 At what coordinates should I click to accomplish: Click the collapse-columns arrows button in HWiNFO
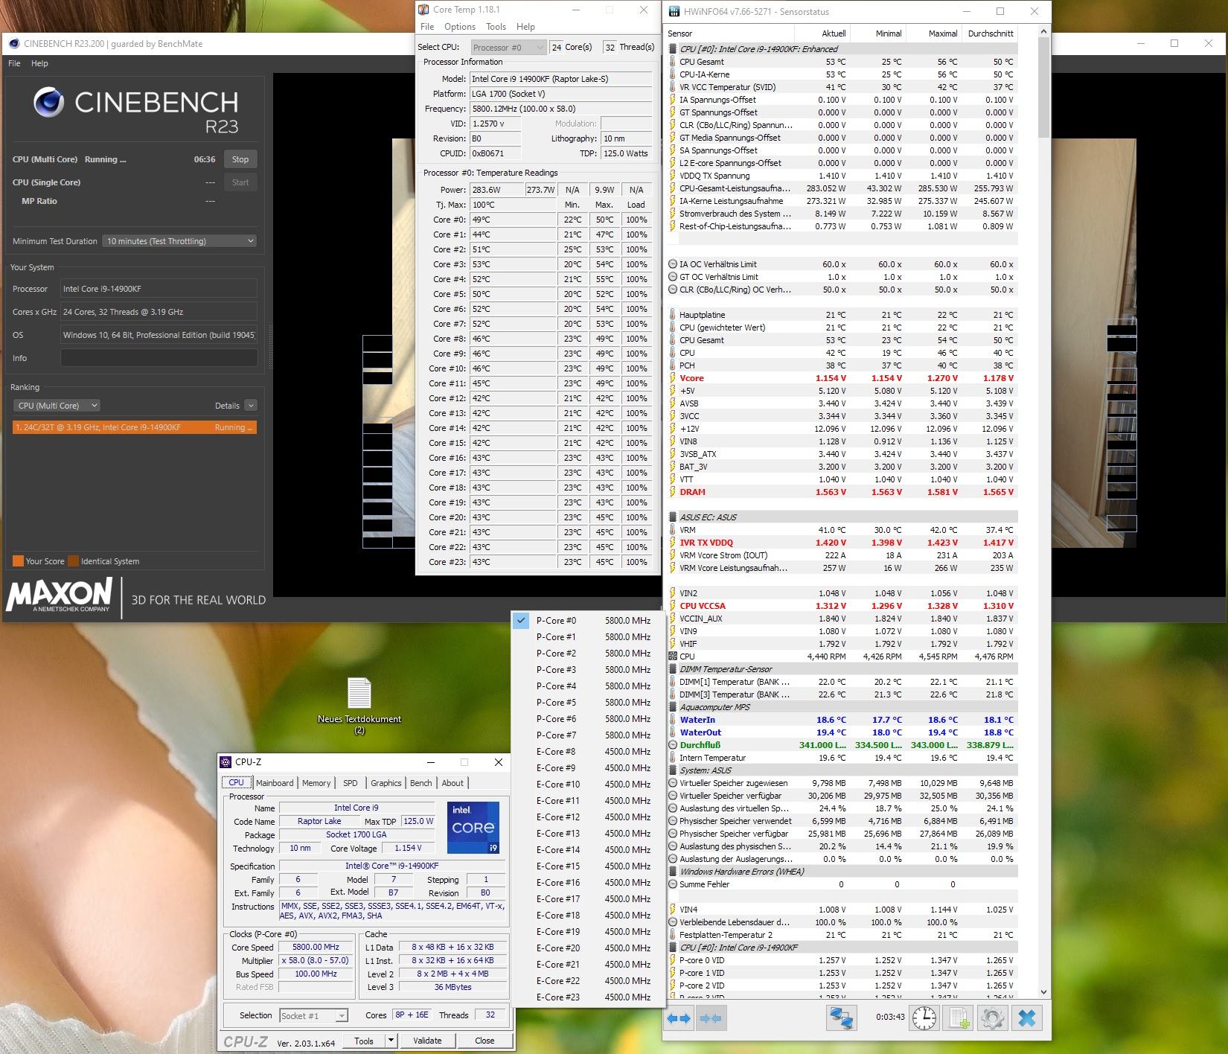click(x=711, y=1018)
